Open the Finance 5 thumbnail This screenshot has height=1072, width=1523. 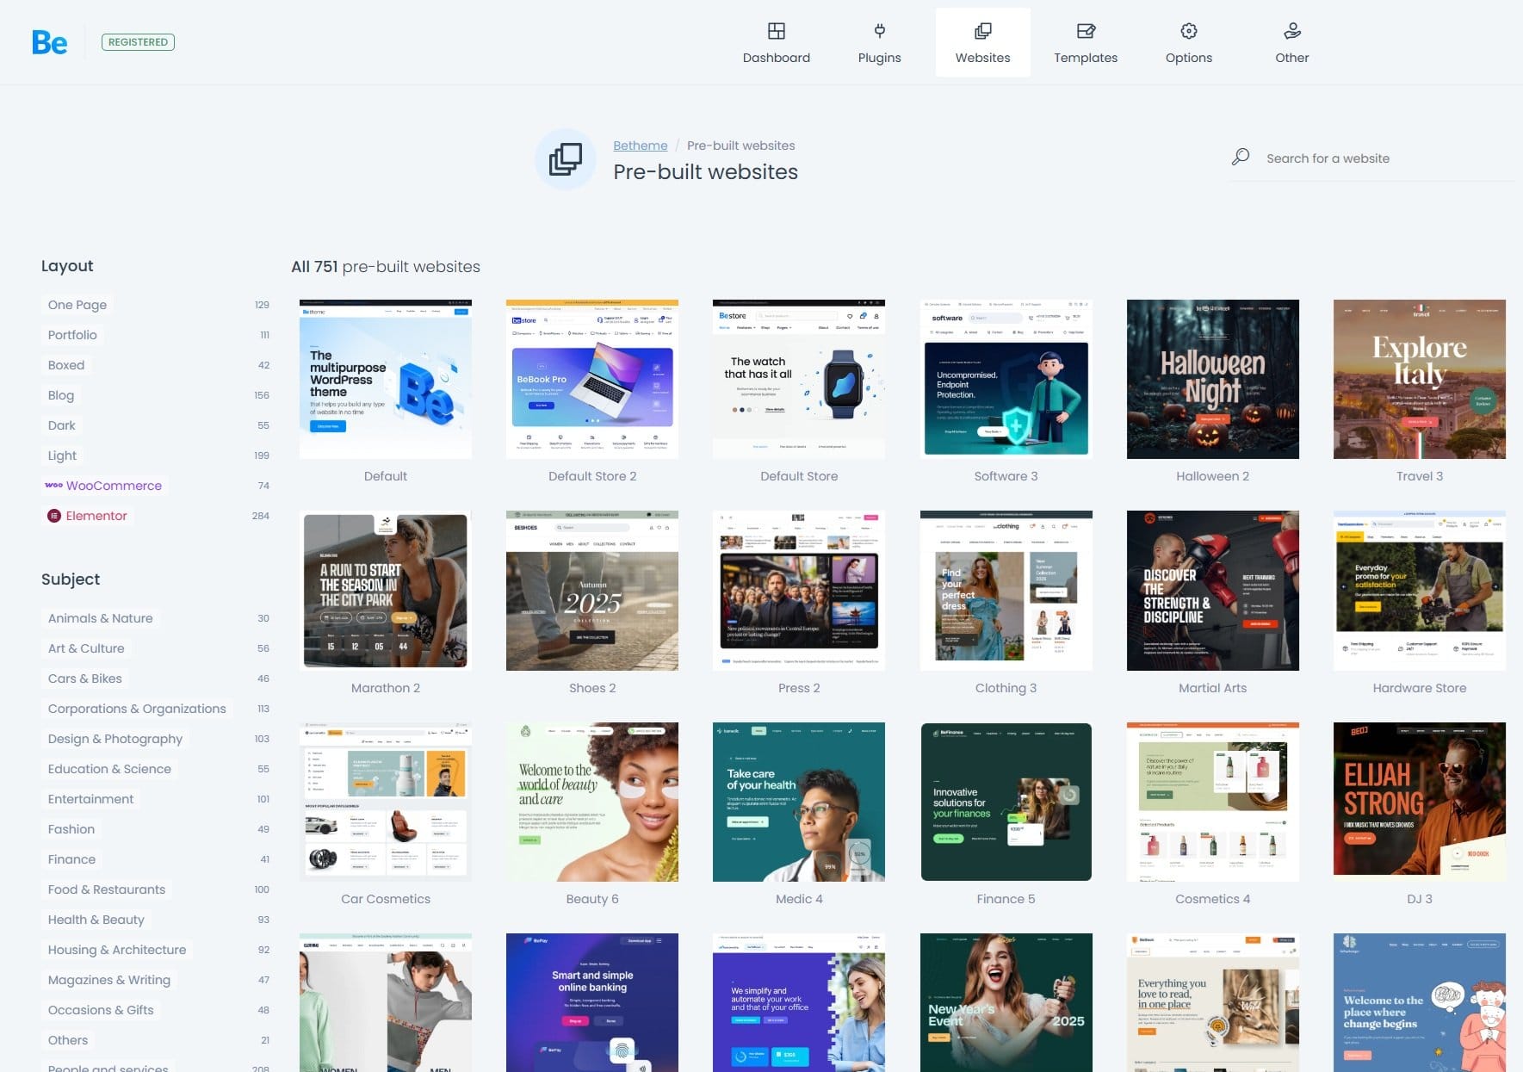pos(1006,802)
